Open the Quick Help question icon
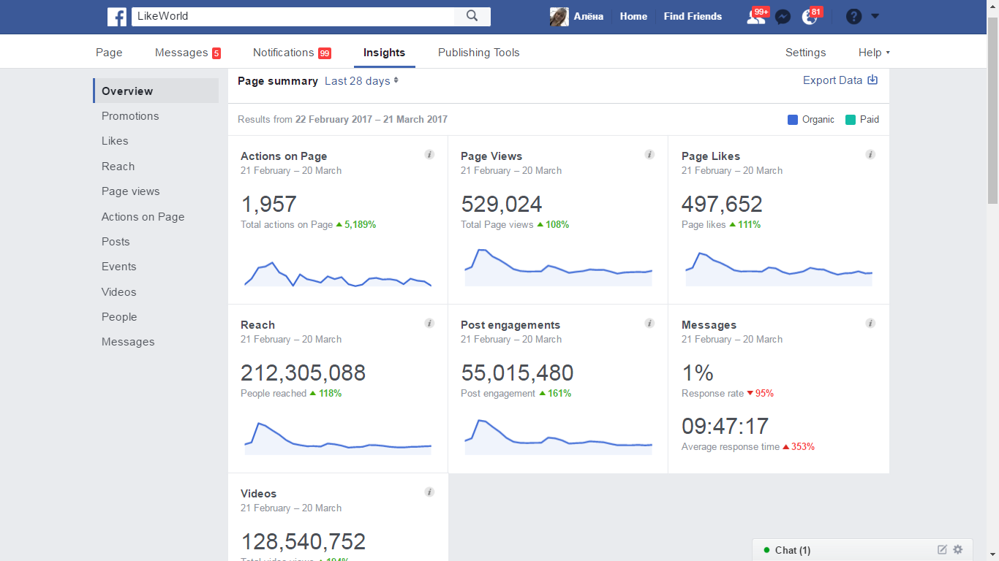This screenshot has width=999, height=561. [853, 16]
